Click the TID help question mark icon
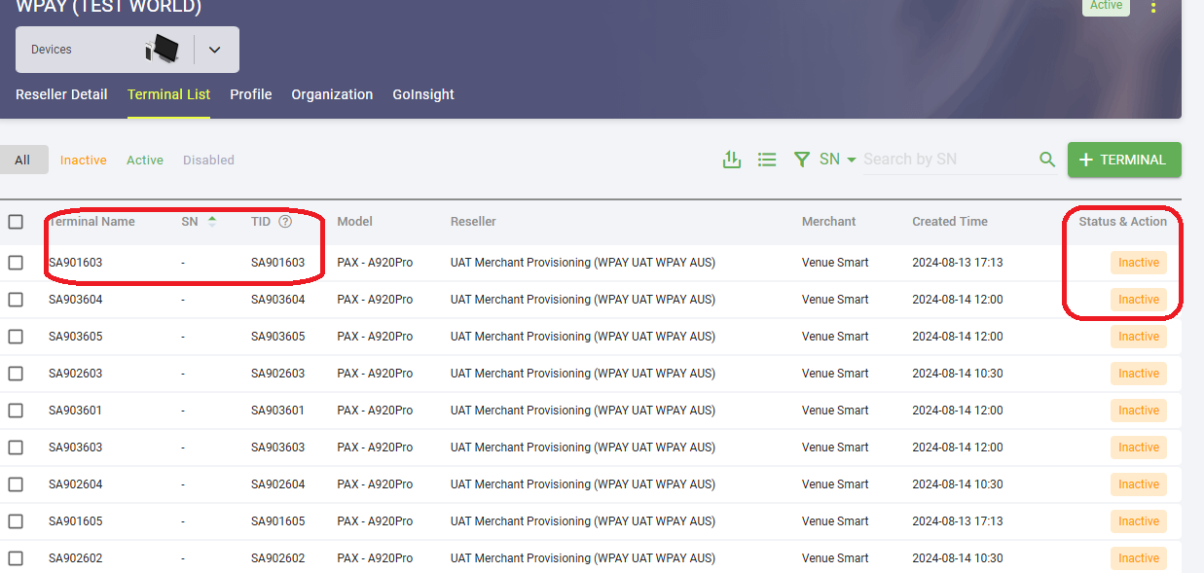The image size is (1204, 573). click(x=285, y=222)
